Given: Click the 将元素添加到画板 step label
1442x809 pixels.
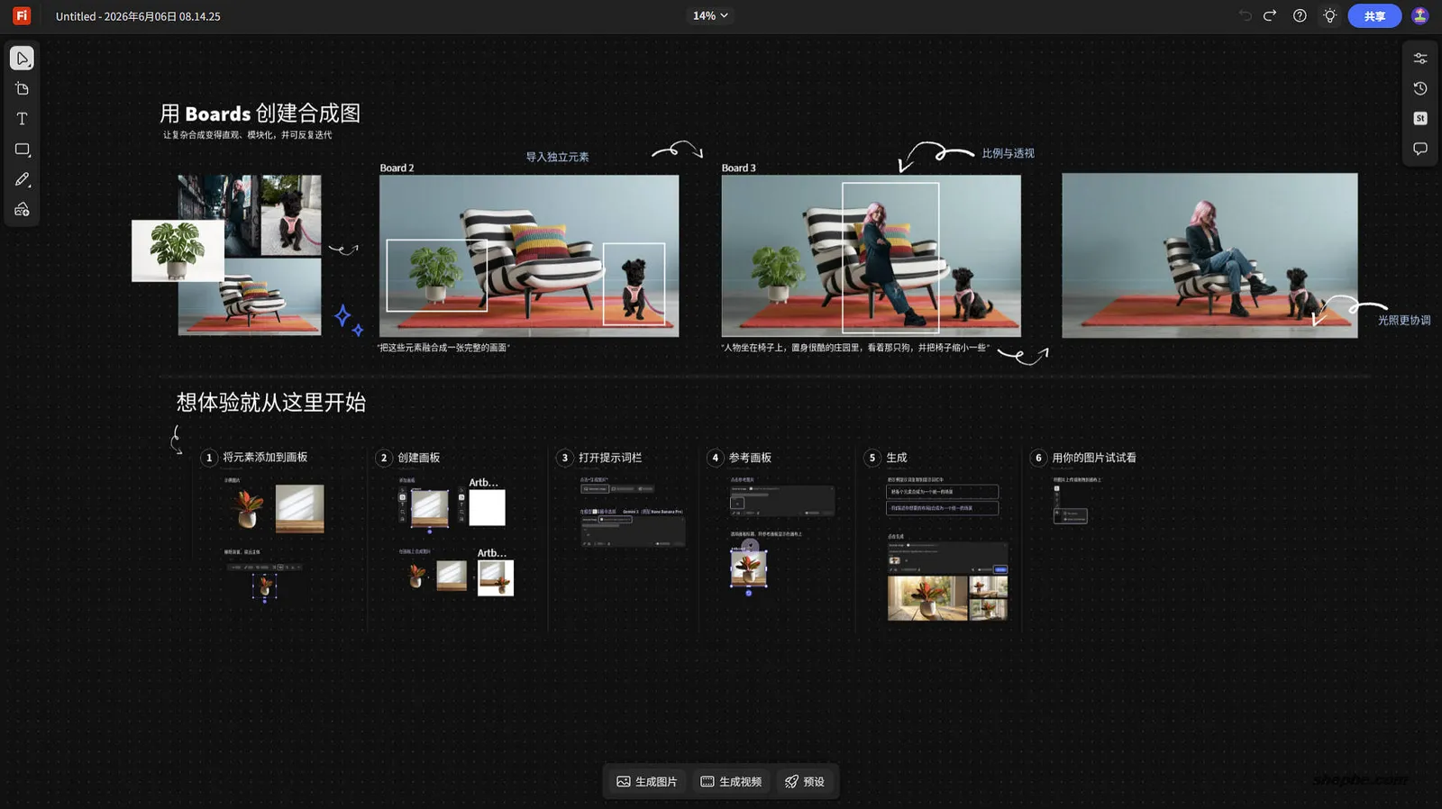Looking at the screenshot, I should coord(265,458).
